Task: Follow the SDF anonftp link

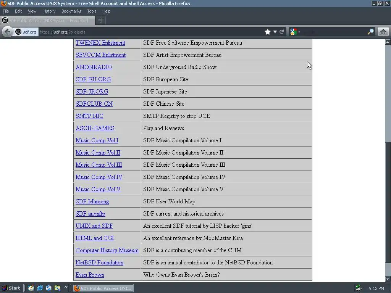Action: point(90,214)
